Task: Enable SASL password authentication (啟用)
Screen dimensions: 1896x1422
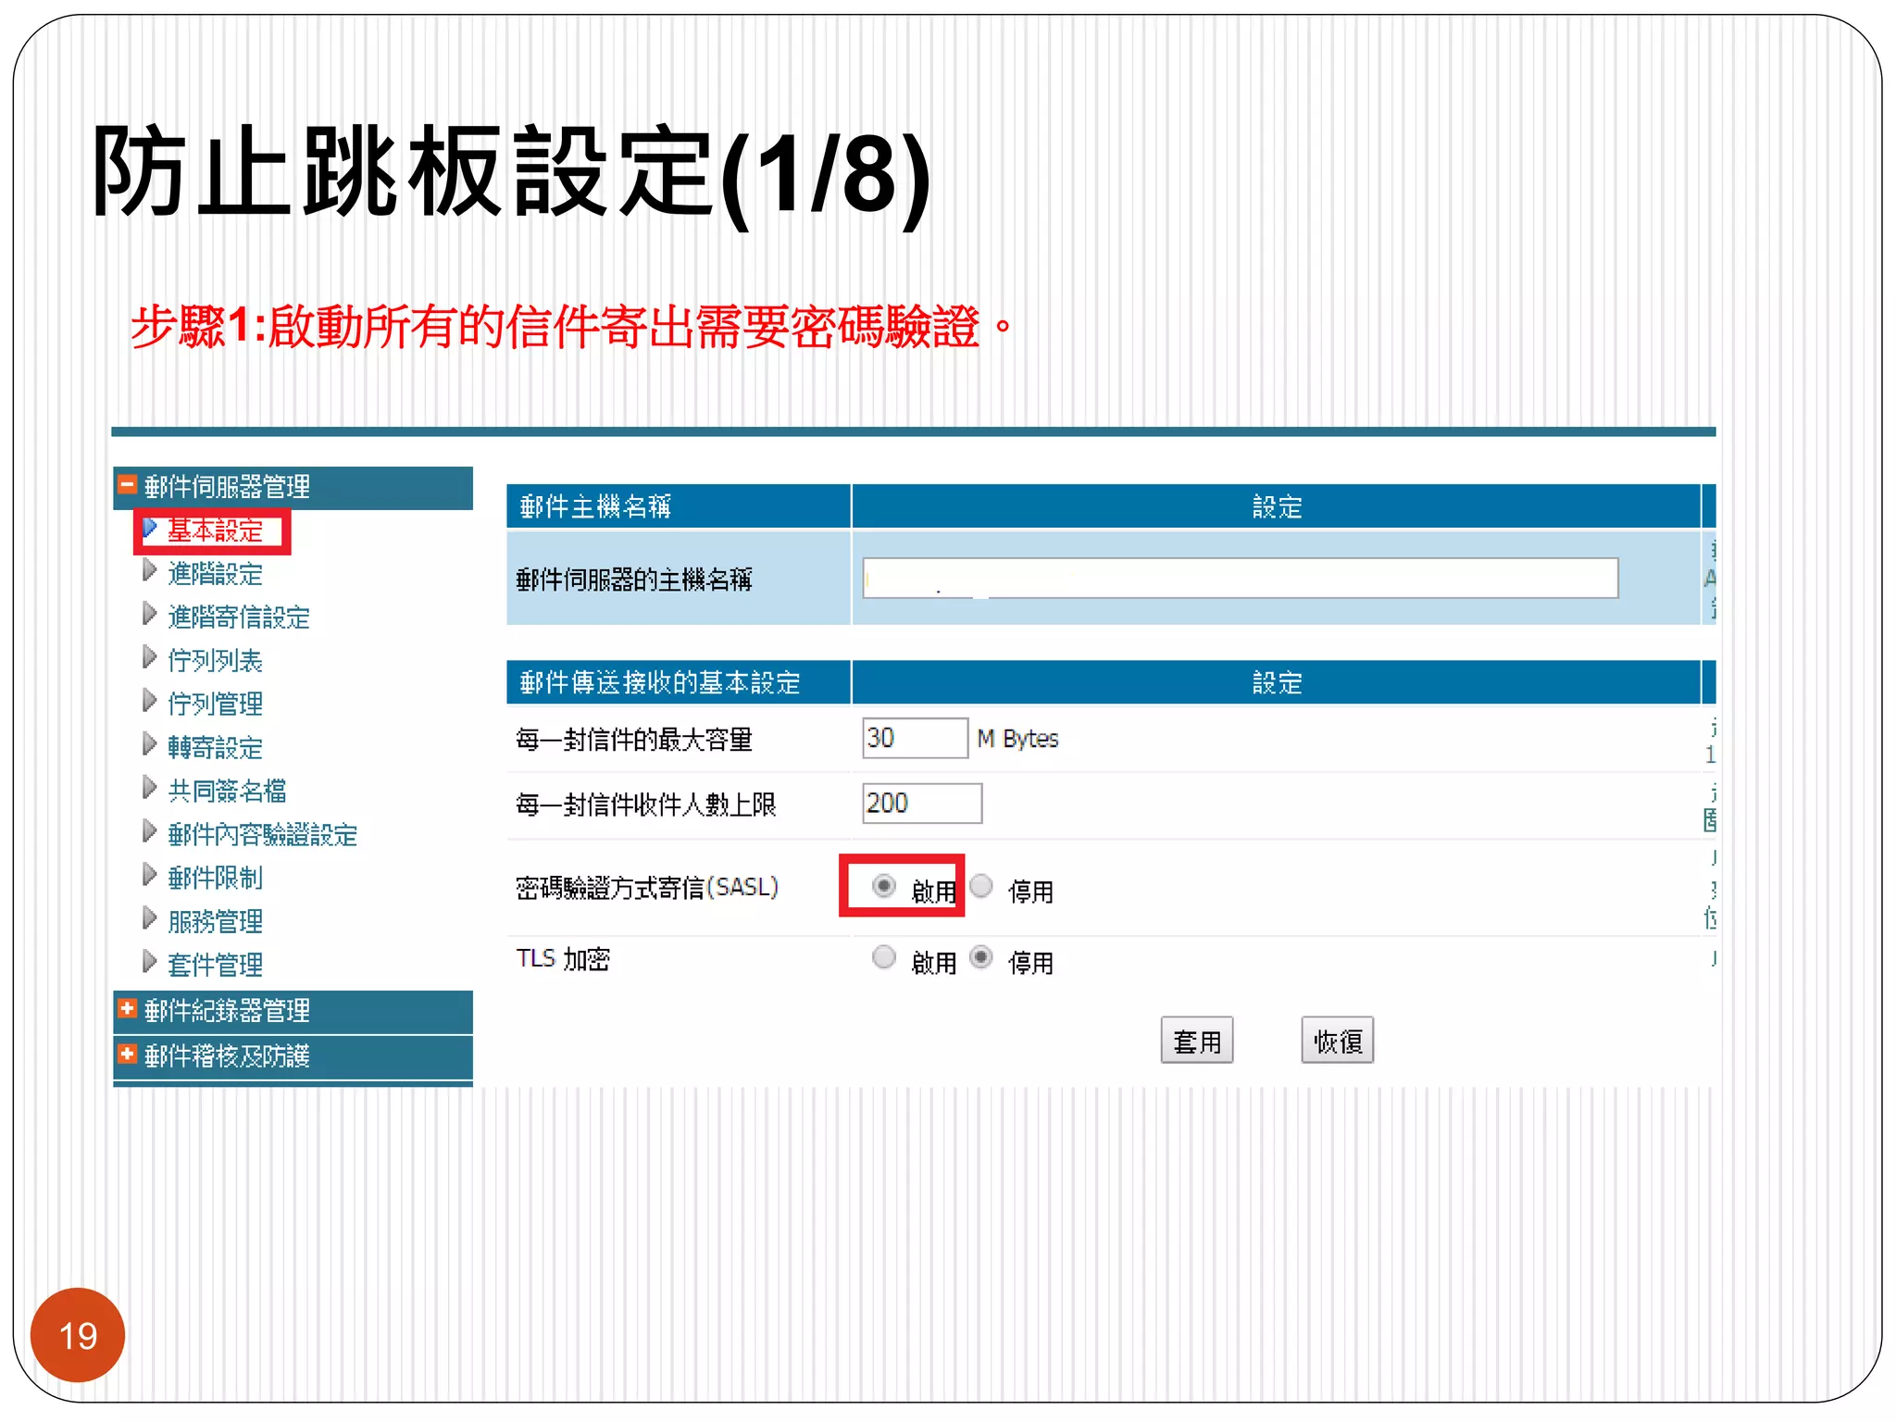Action: point(884,886)
